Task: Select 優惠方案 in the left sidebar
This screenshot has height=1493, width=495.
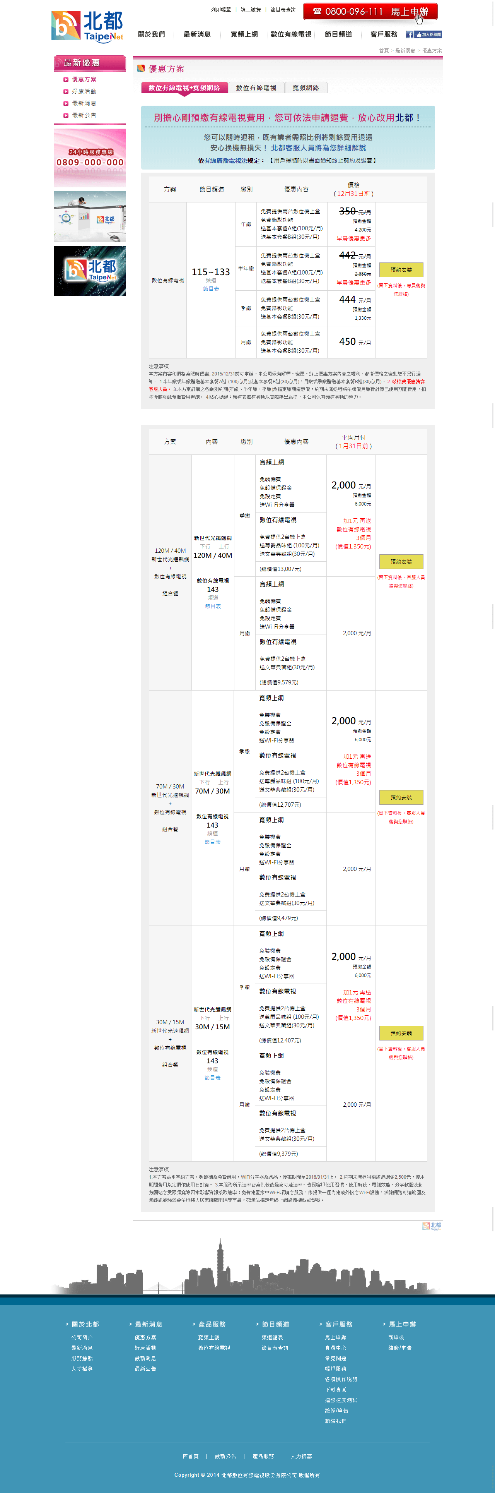Action: coord(84,79)
